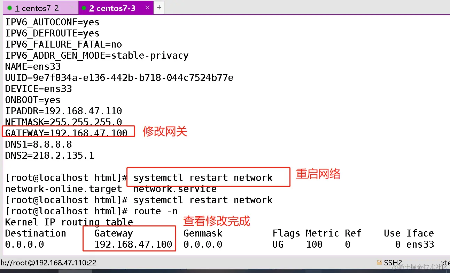Switch to the centos7-2 session tab
Screen dimensions: 450x273
click(x=39, y=8)
